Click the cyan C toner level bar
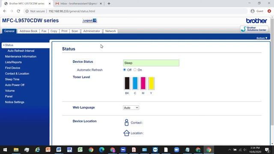This screenshot has height=154, width=274. point(135,83)
